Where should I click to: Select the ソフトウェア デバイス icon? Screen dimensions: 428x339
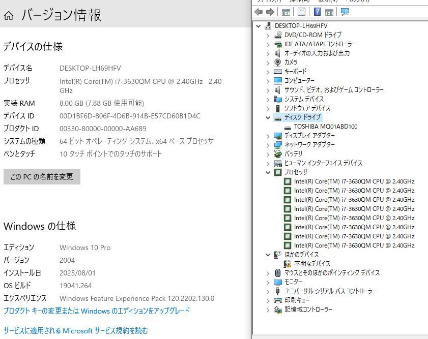(x=278, y=108)
